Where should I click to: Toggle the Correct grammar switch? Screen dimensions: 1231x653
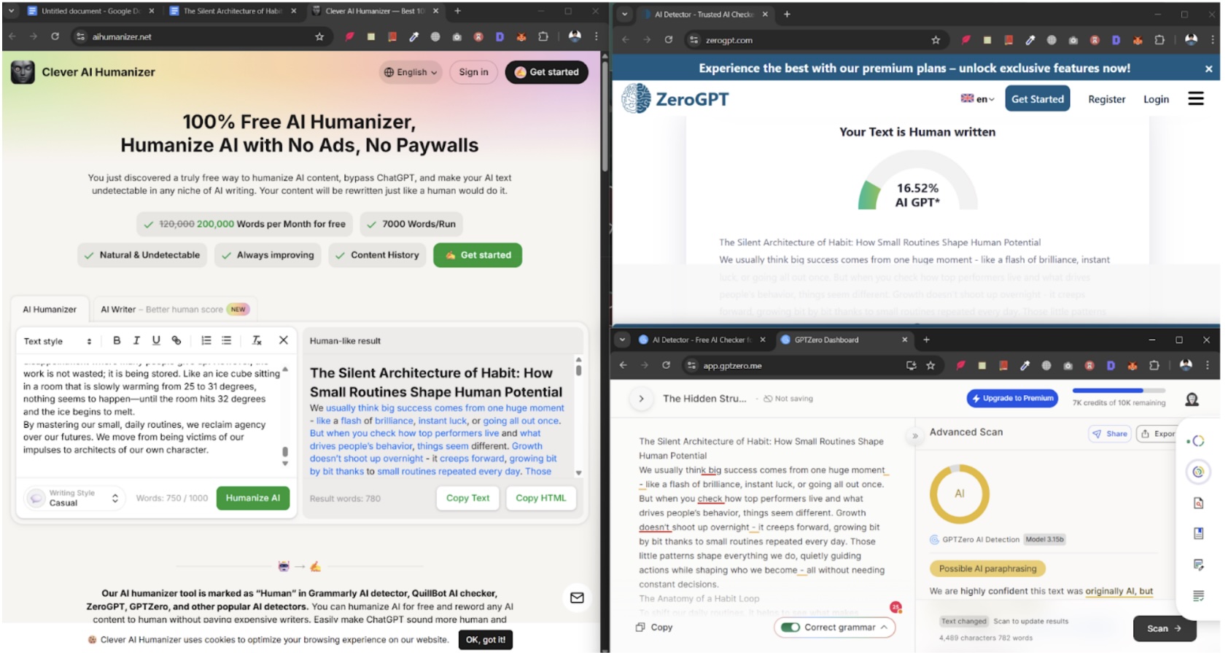tap(790, 627)
